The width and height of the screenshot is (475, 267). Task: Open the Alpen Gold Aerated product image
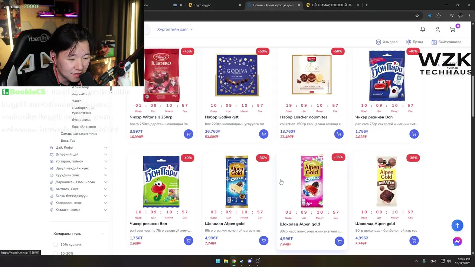pos(387,181)
